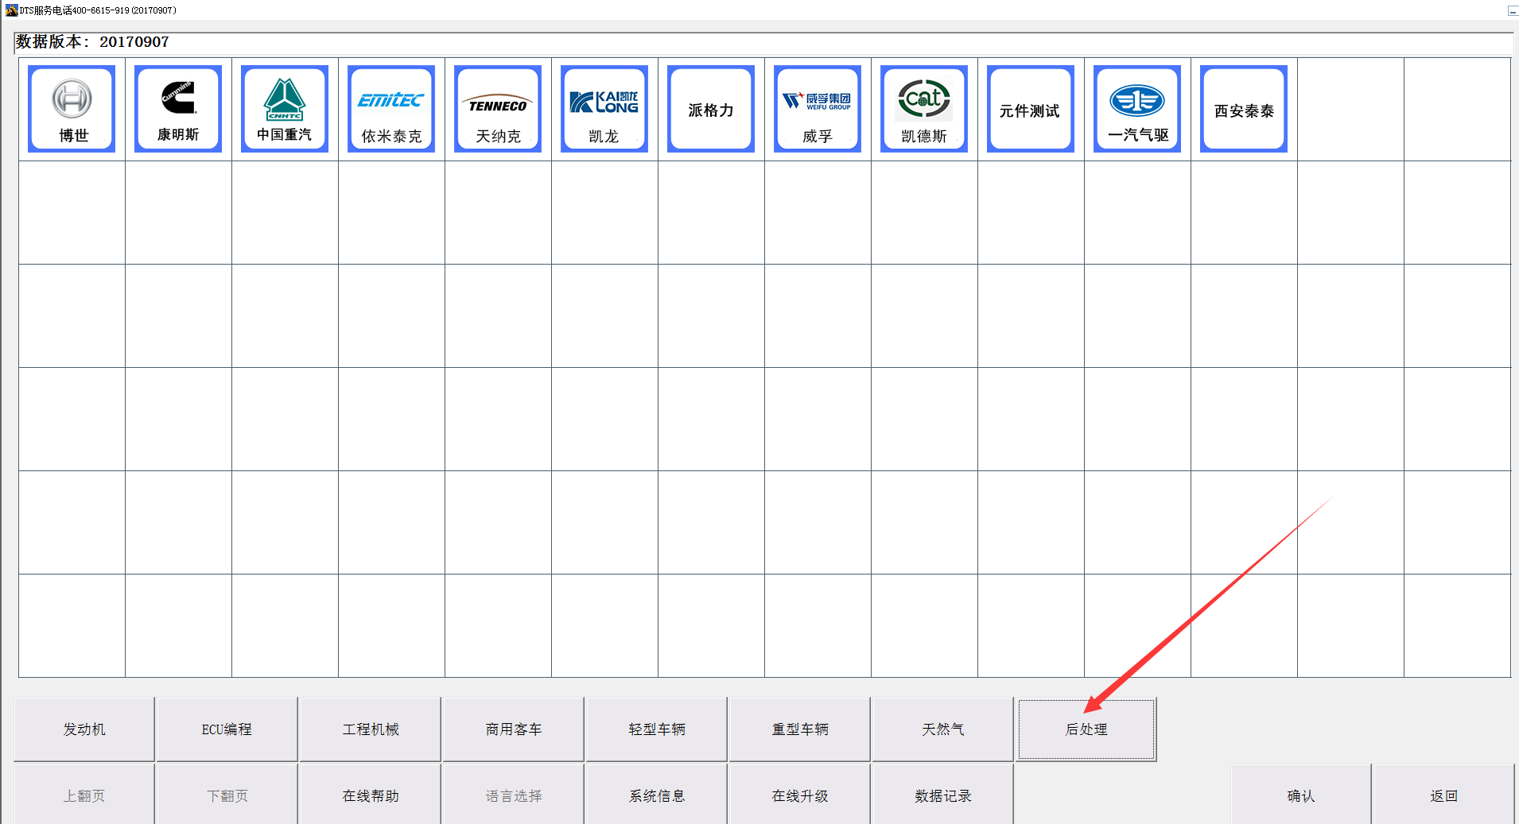Open the 博世 (Bosch) brand tile
Image resolution: width=1519 pixels, height=824 pixels.
72,109
